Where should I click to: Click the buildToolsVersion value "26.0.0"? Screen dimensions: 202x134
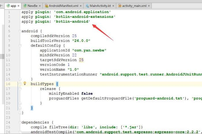81,41
